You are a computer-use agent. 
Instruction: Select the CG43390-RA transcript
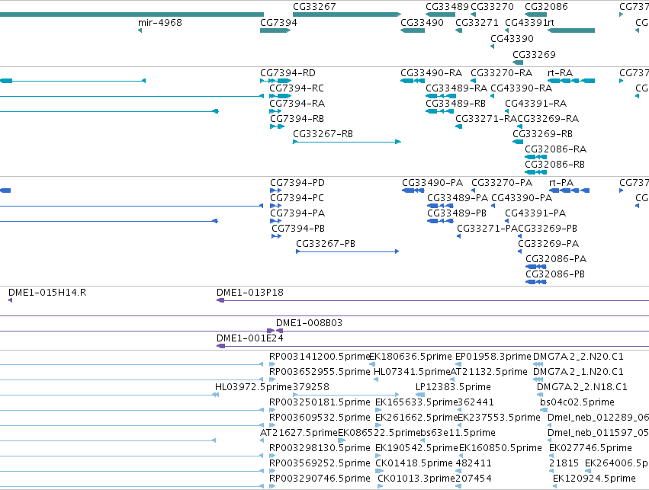point(493,96)
